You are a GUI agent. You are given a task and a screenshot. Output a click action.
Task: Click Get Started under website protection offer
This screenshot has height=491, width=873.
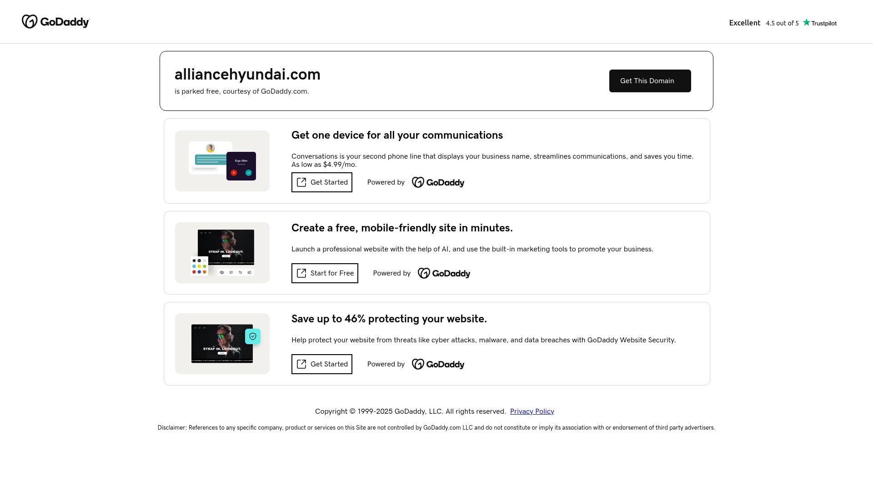point(321,364)
